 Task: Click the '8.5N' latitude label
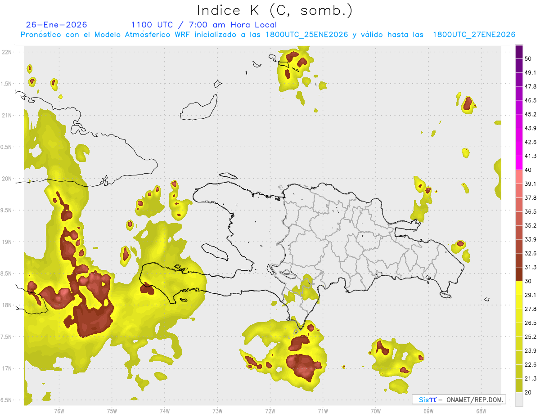pos(6,274)
